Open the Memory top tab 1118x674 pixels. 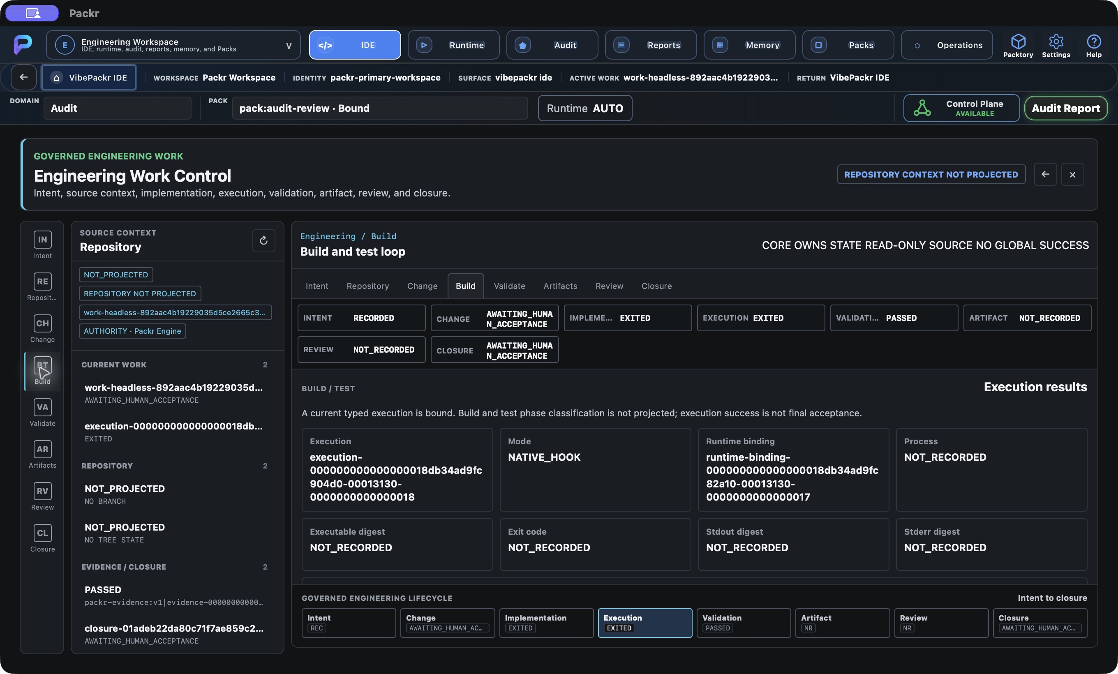tap(749, 45)
